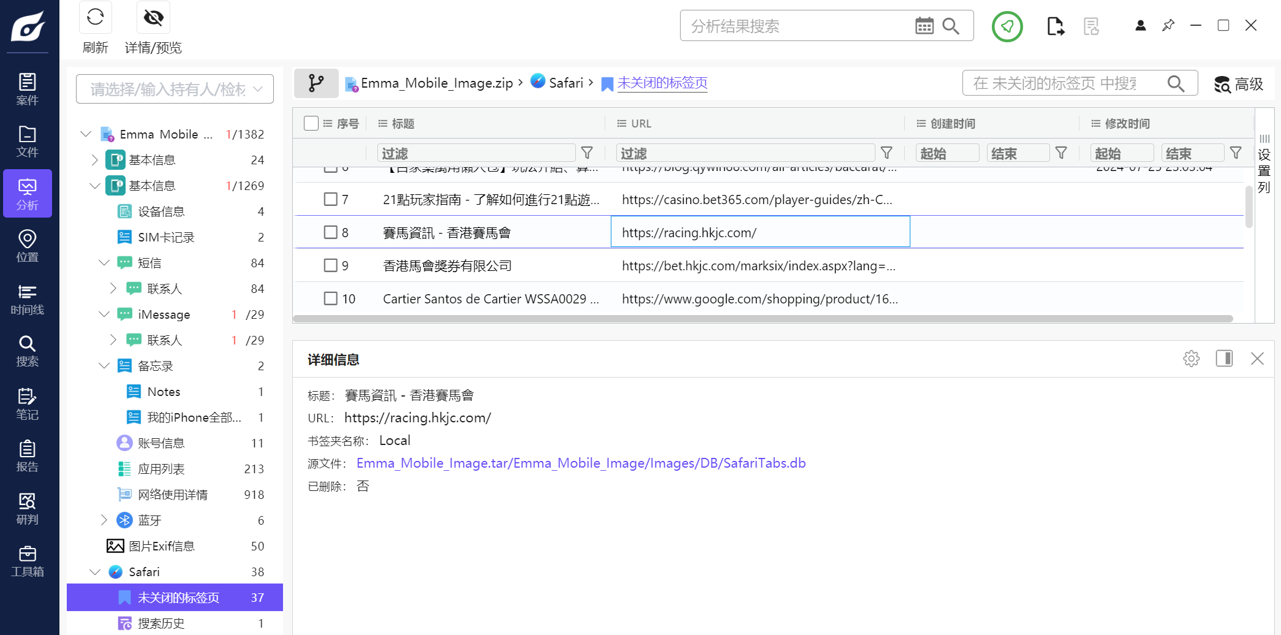The width and height of the screenshot is (1281, 635).
Task: Select 账号信息 in the tree
Action: coord(161,443)
